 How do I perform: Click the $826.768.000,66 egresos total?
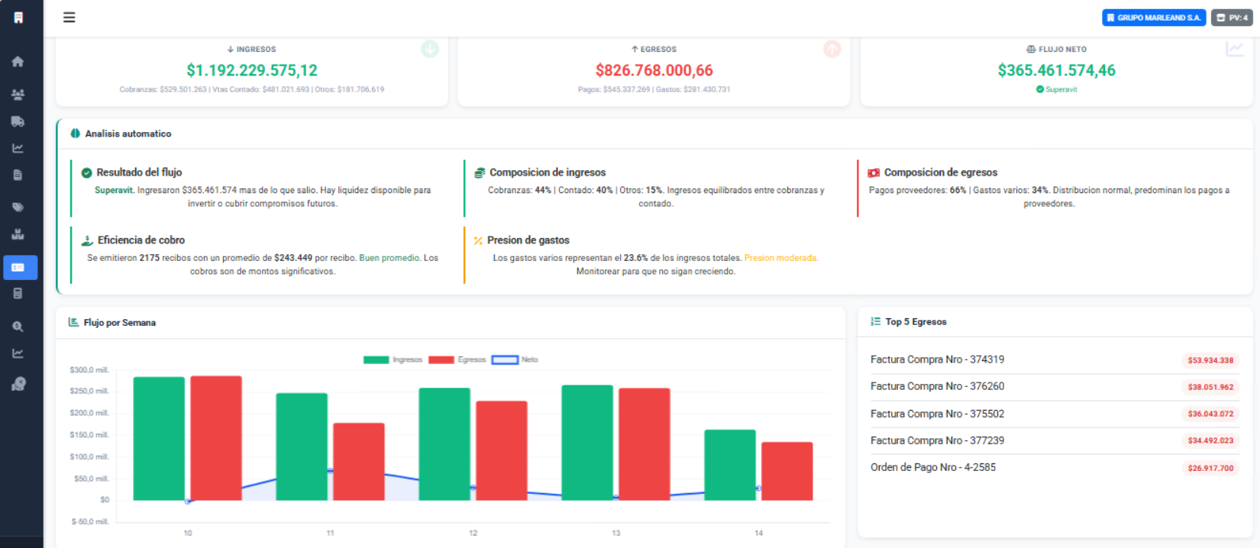point(654,70)
